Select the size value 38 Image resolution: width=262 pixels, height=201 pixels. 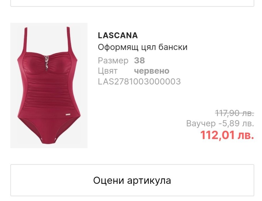(139, 61)
